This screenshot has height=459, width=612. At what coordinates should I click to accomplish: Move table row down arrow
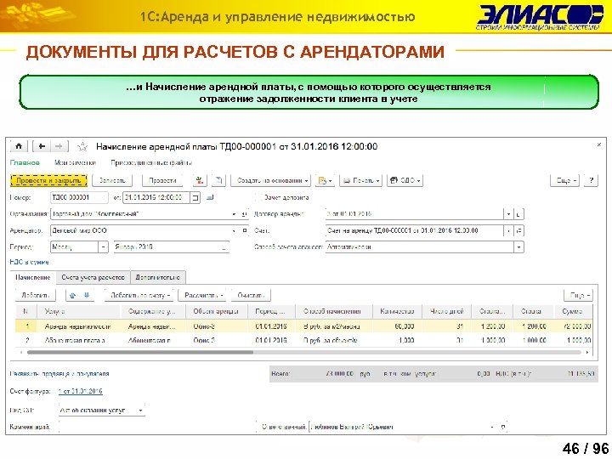(87, 296)
